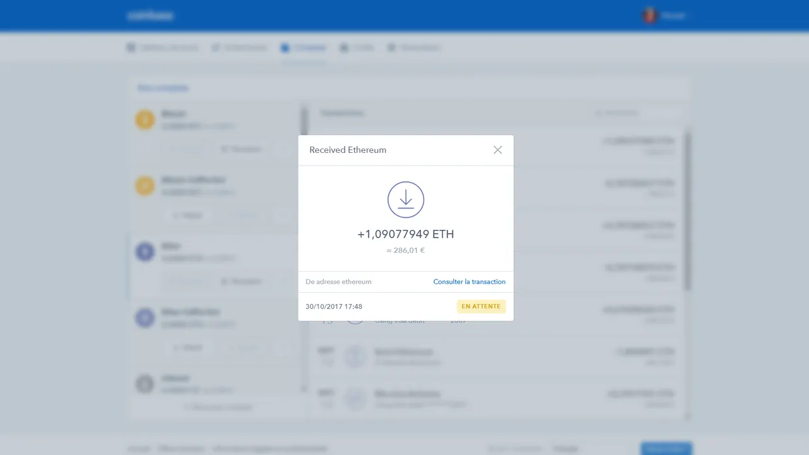Click the EN ATTENTE status badge
This screenshot has height=455, width=809.
pos(481,306)
